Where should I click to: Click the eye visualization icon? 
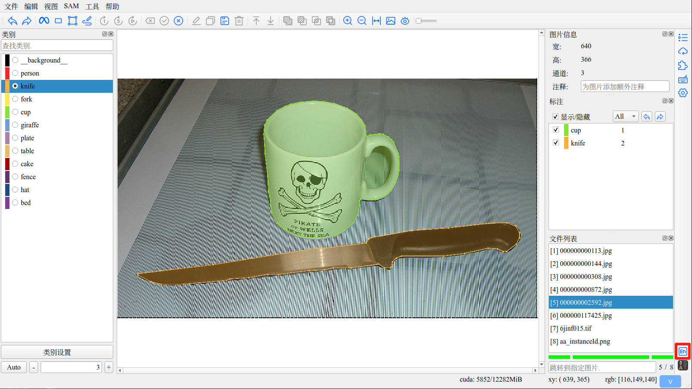(405, 21)
